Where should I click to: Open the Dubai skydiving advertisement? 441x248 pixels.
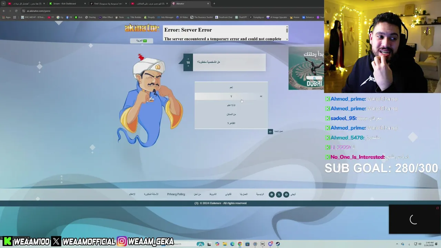[x=306, y=68]
